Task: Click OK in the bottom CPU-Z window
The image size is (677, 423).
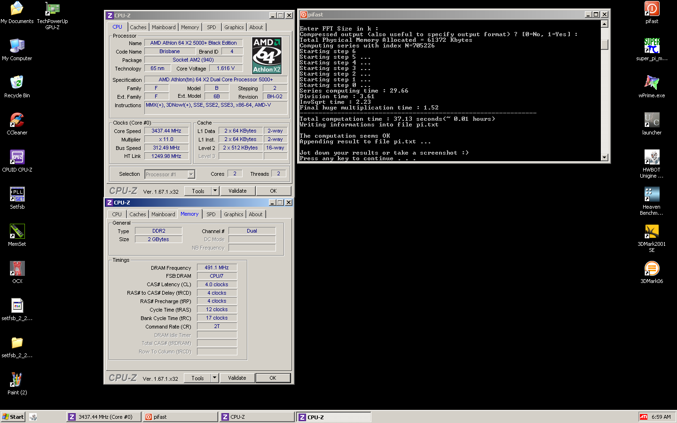Action: (x=273, y=378)
